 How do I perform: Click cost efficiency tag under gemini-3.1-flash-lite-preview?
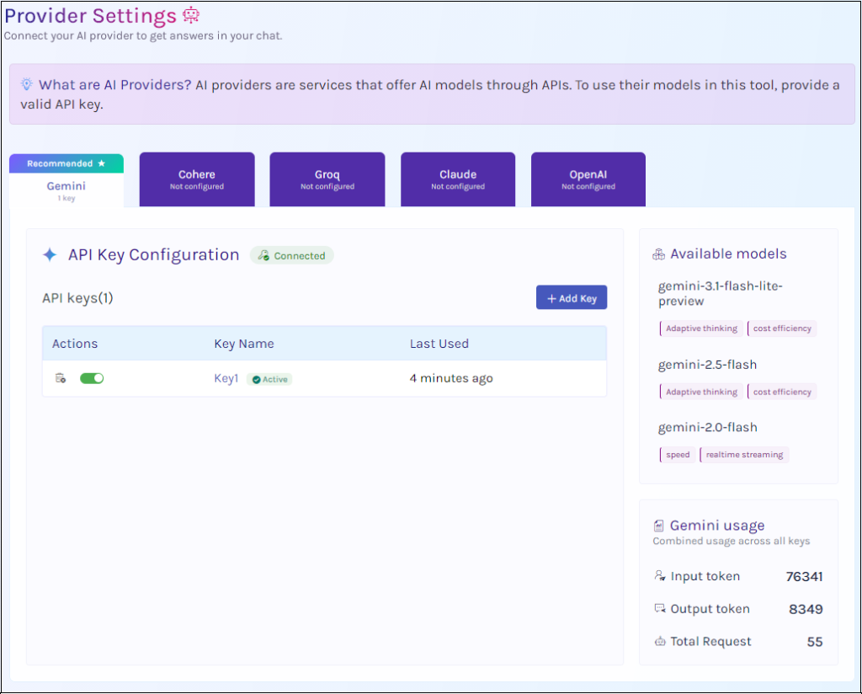[782, 328]
